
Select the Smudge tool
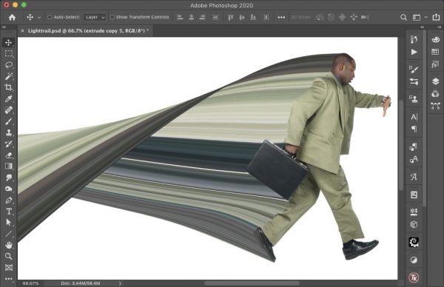(x=8, y=178)
